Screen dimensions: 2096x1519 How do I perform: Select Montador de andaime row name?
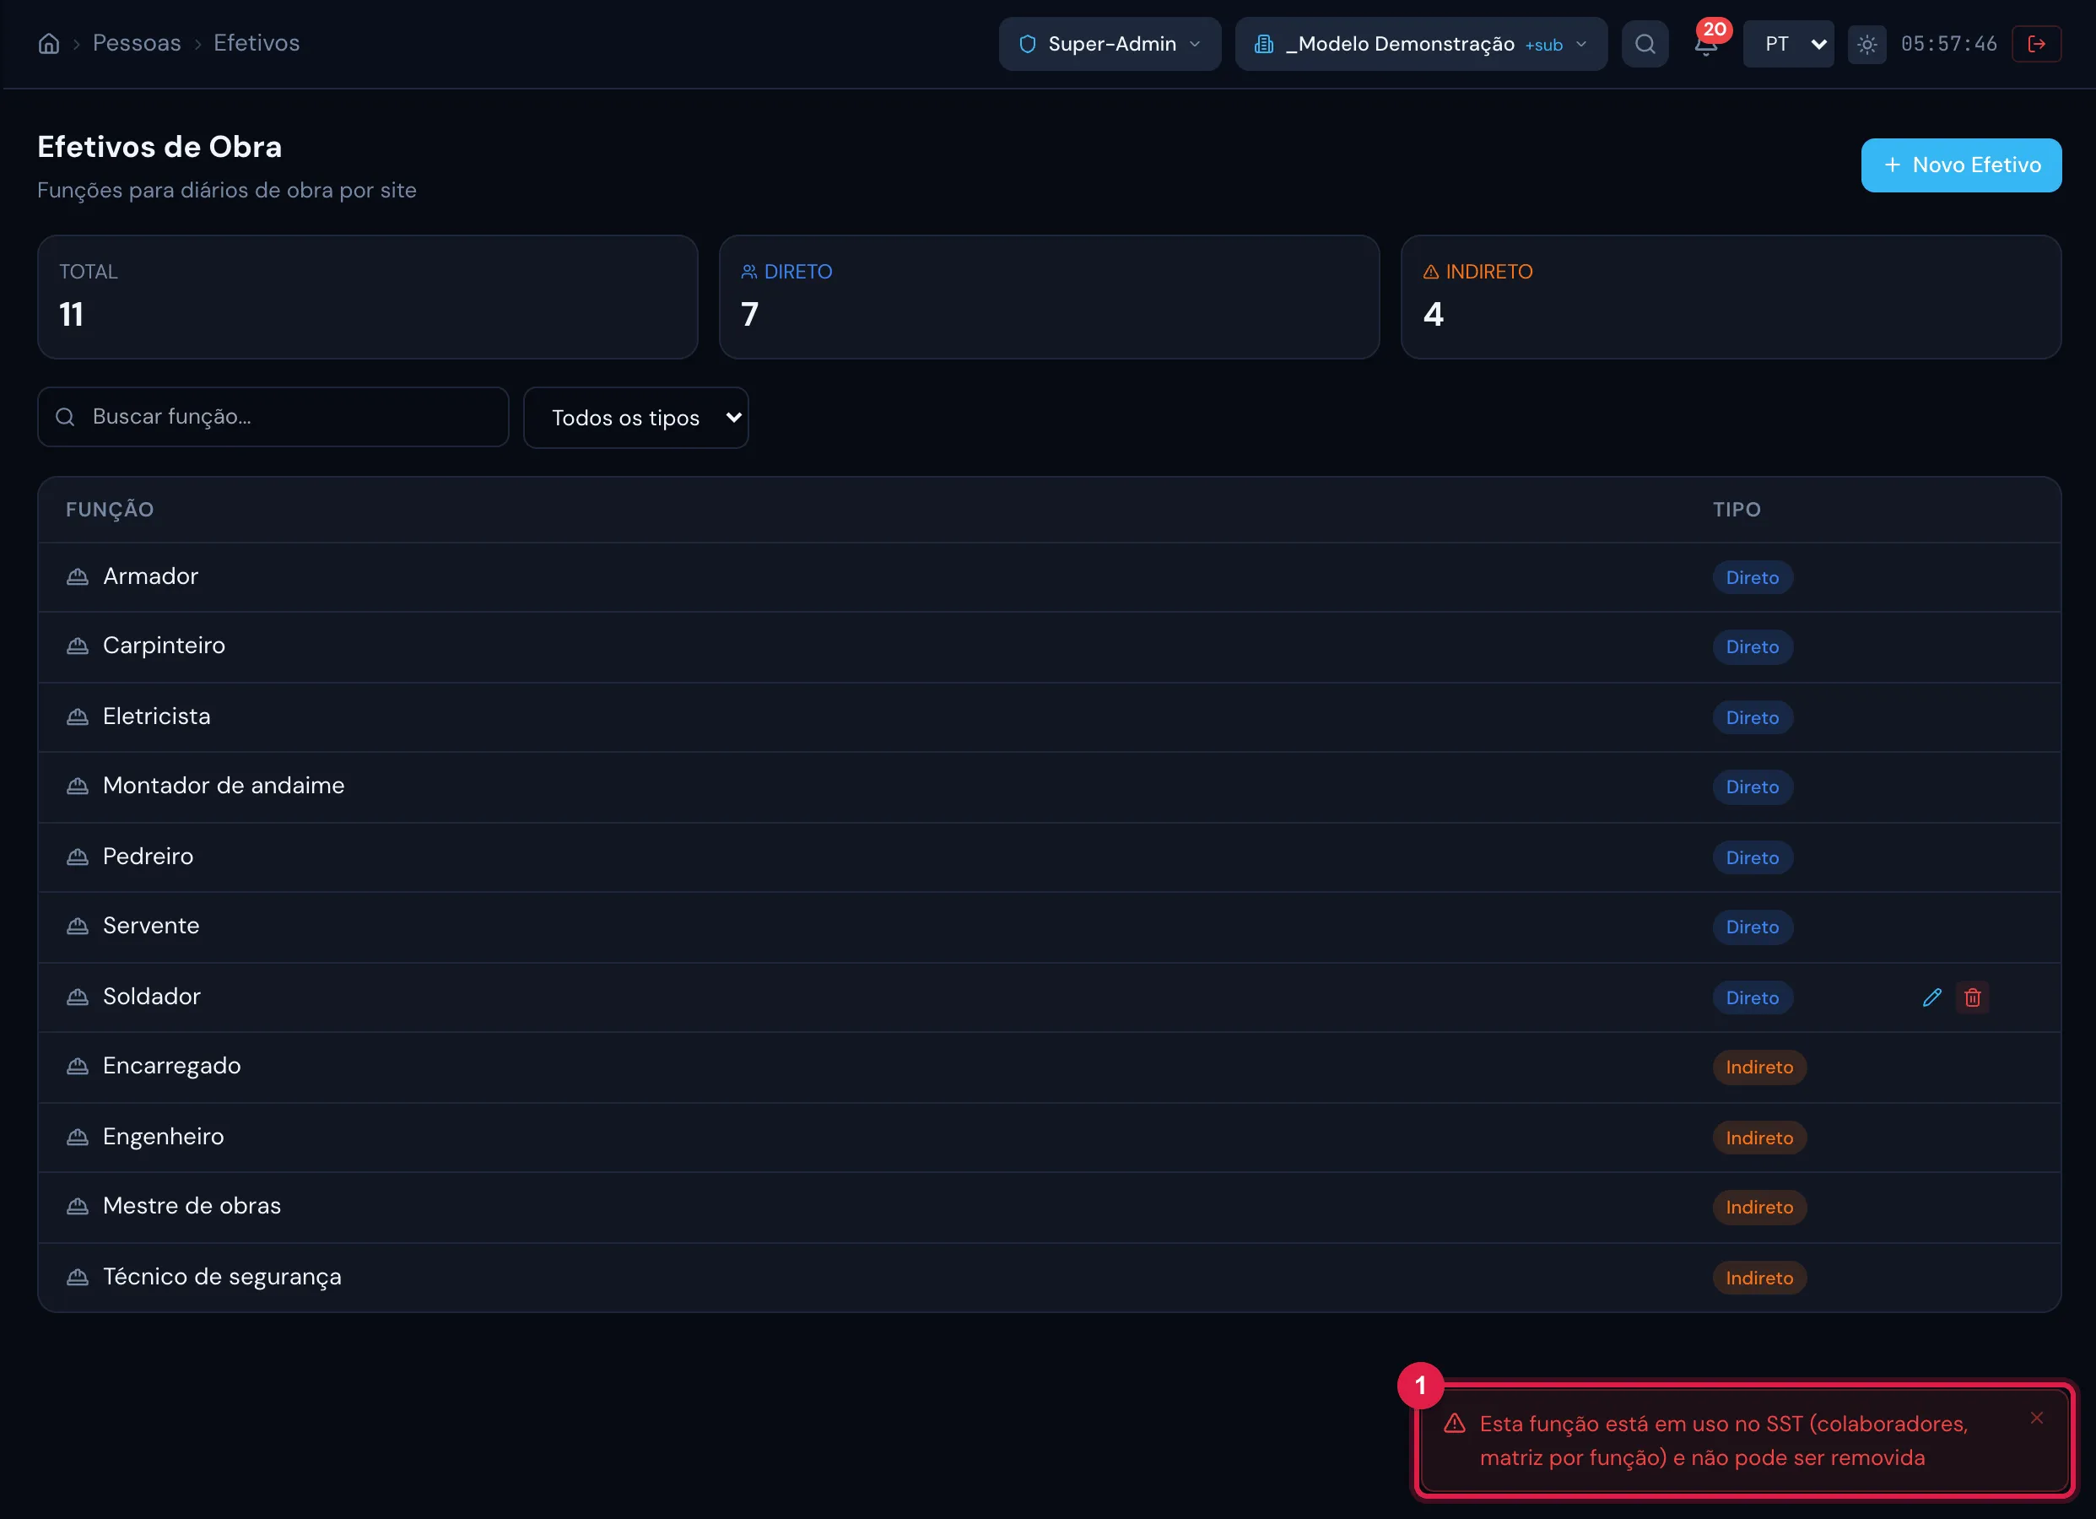pyautogui.click(x=223, y=785)
